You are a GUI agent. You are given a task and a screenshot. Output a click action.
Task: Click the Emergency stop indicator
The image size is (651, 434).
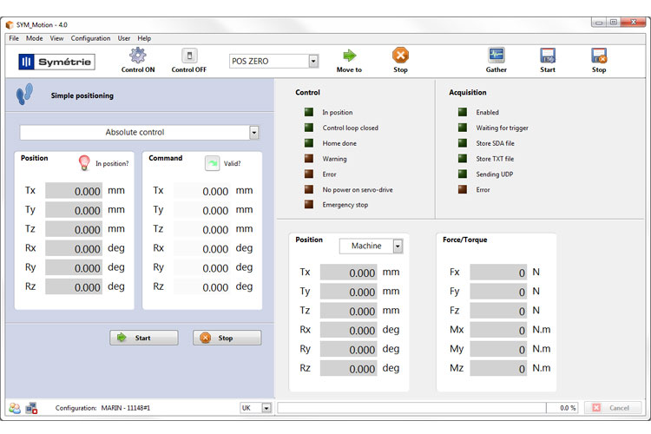click(309, 205)
